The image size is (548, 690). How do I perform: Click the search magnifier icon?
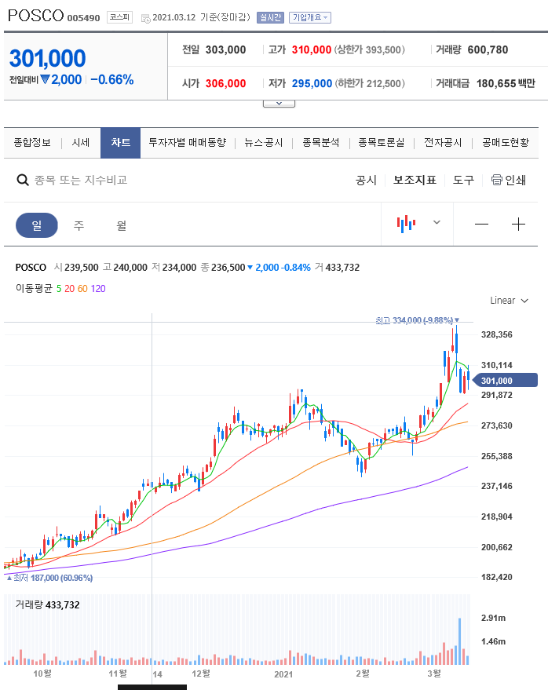[23, 180]
